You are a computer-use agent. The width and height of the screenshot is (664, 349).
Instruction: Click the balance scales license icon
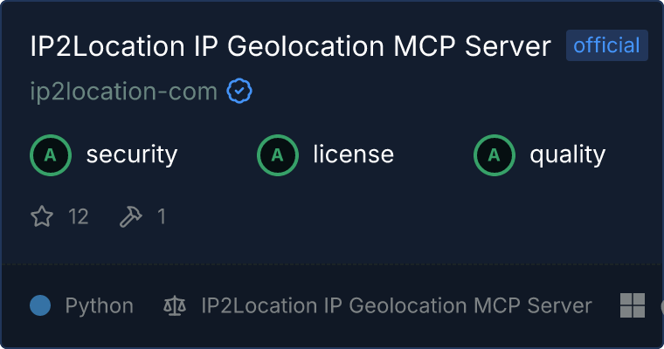(175, 305)
